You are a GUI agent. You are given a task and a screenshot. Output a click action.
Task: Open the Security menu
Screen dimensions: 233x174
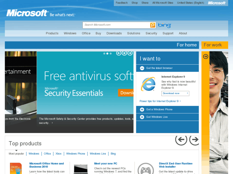[x=151, y=33]
